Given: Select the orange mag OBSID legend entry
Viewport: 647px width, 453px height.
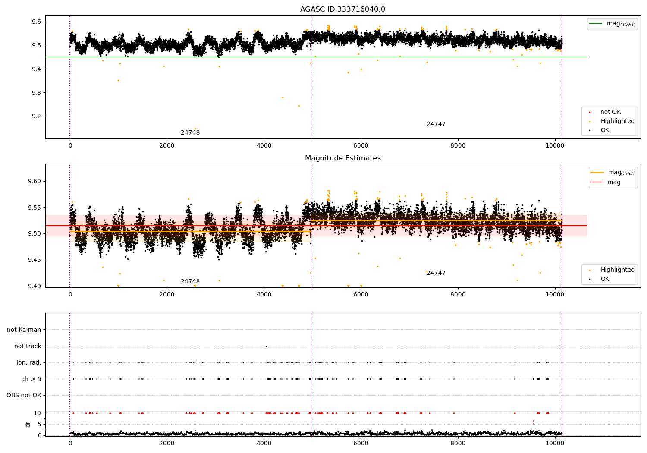Looking at the screenshot, I should (613, 173).
